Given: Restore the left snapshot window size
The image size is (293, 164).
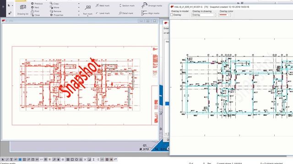Looking at the screenshot, I should point(147,21).
